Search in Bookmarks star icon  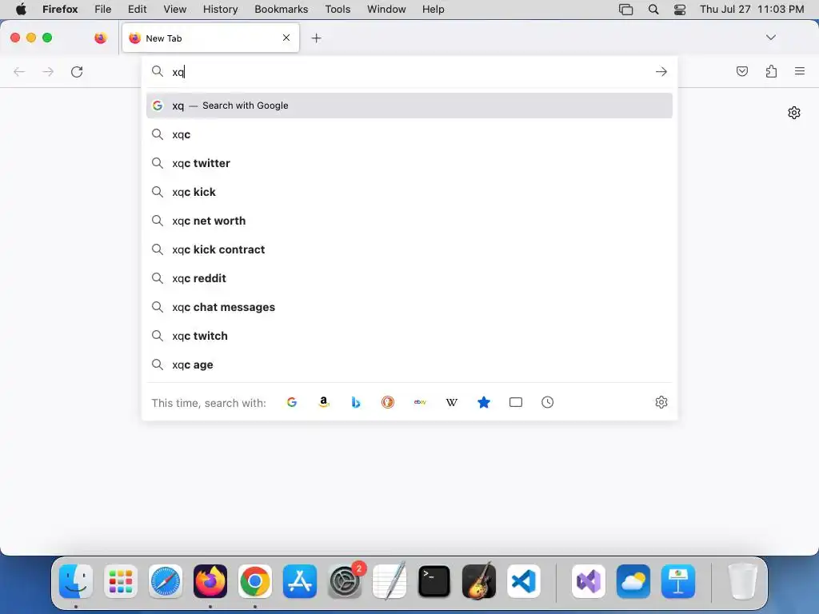(x=484, y=402)
